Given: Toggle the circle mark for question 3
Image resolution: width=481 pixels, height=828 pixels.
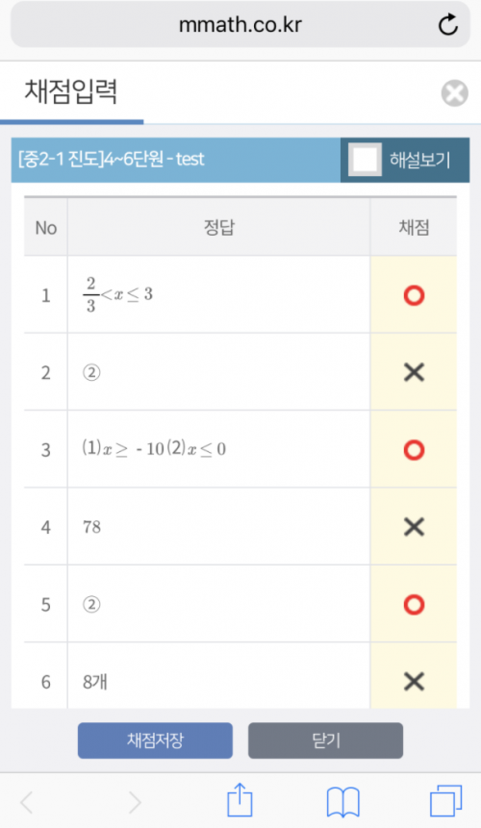Looking at the screenshot, I should point(414,450).
